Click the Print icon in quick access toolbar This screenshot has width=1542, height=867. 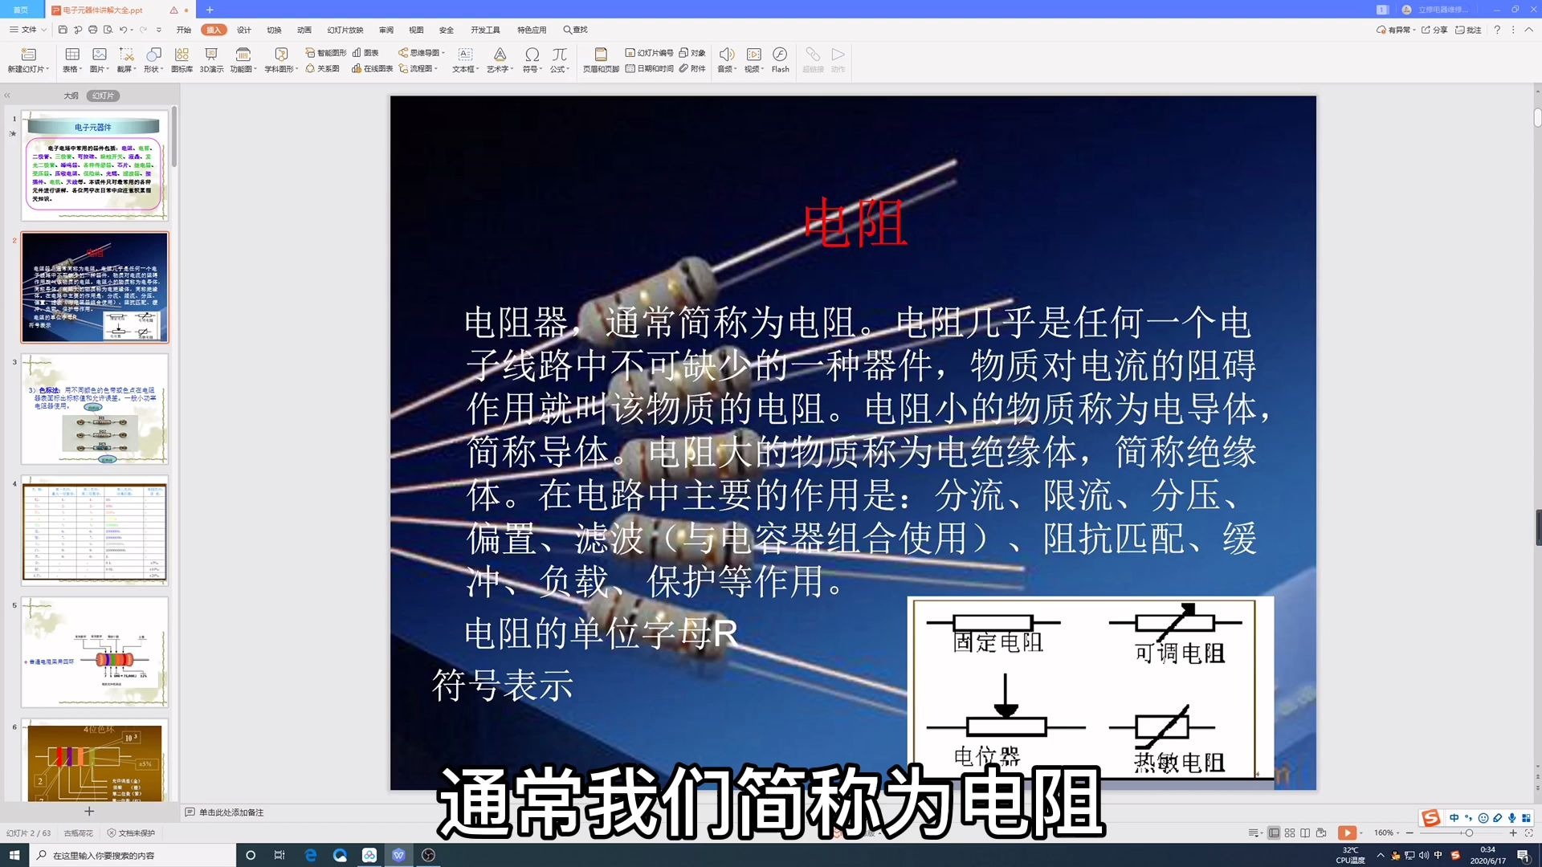click(93, 30)
